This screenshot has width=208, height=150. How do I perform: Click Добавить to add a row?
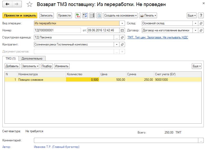12,66
